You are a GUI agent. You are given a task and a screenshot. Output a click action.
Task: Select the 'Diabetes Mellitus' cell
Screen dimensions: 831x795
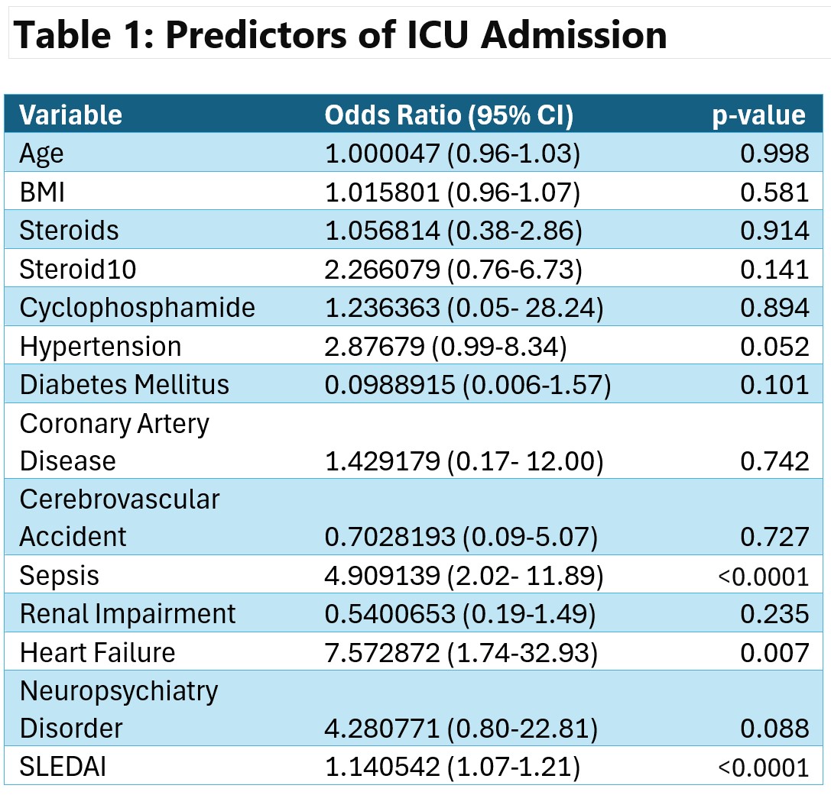point(124,384)
